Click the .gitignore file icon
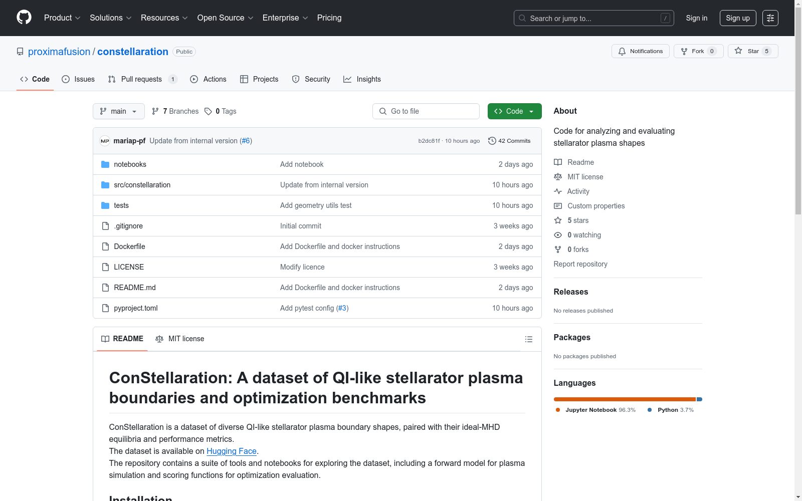This screenshot has width=802, height=501. 105,226
